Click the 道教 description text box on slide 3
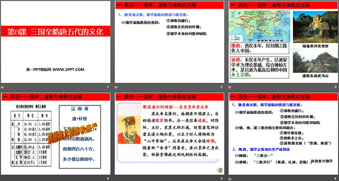339x181 pixels. [260, 67]
